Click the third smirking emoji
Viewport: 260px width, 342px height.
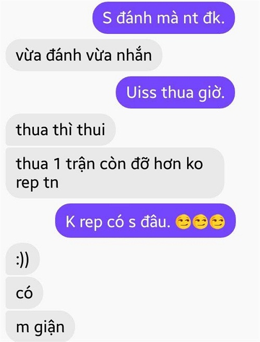217,222
